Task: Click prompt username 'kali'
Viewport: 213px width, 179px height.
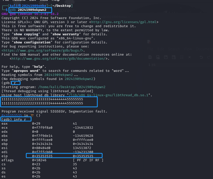Action: (14, 6)
